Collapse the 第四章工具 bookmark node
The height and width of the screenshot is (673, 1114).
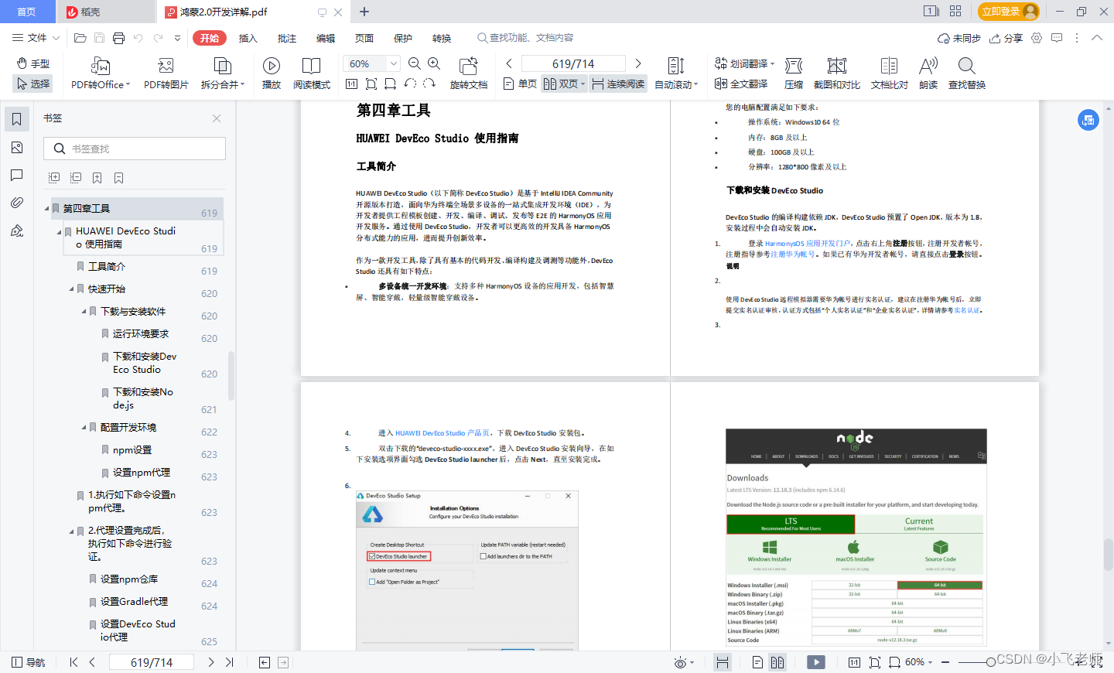tap(46, 208)
